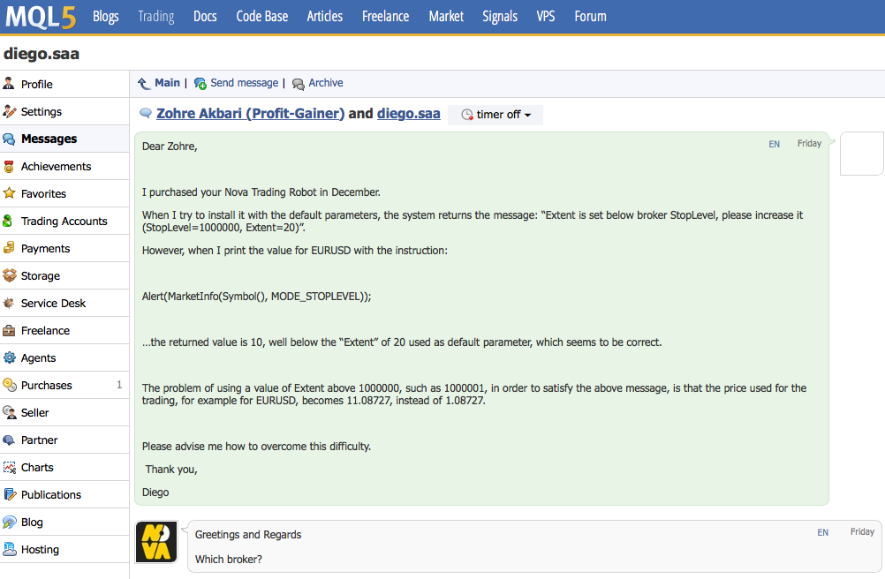Click the Service Desk icon
885x579 pixels.
pos(9,303)
